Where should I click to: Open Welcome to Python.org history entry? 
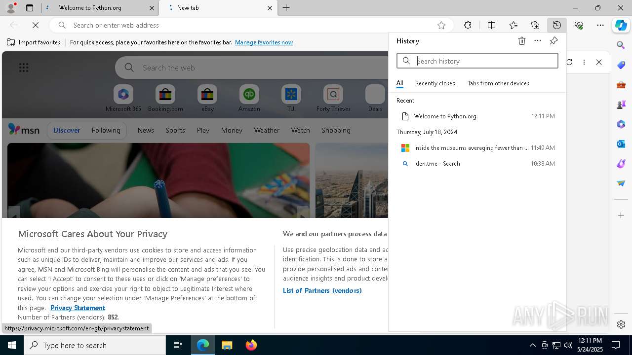477,116
